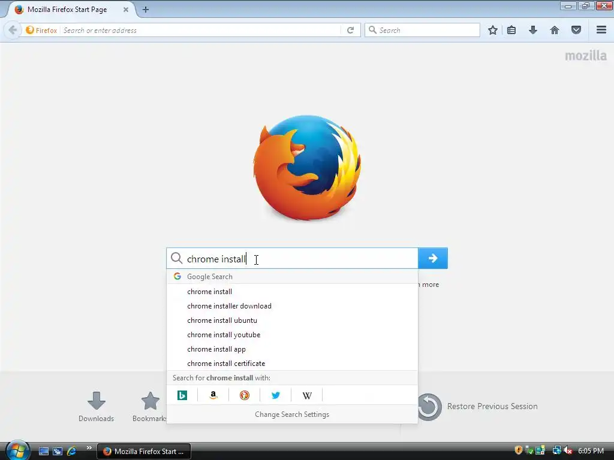
Task: Click the address bar field
Action: (200, 30)
